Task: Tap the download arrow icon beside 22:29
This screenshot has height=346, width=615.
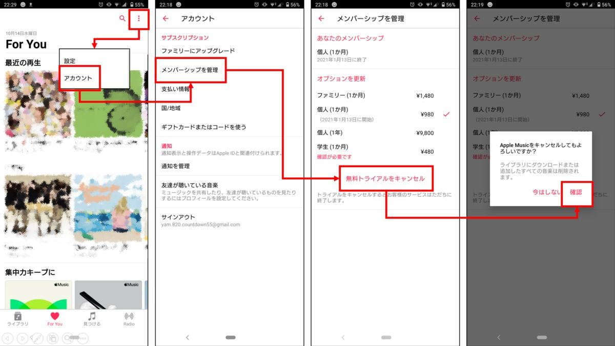Action: 31,4
